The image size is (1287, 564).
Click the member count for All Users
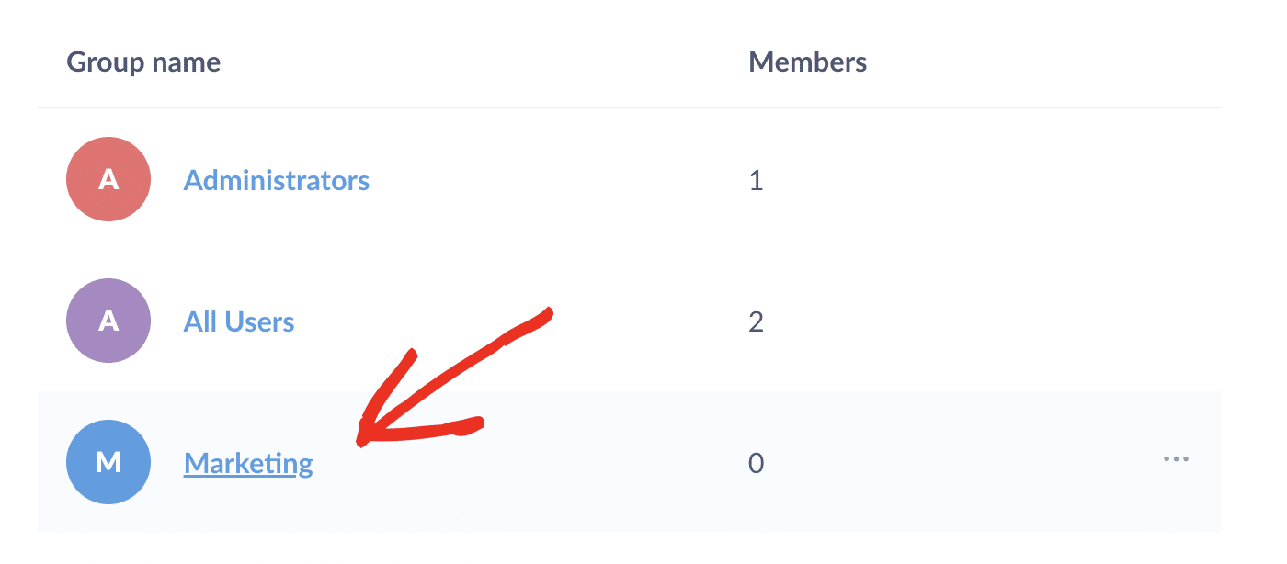point(757,321)
